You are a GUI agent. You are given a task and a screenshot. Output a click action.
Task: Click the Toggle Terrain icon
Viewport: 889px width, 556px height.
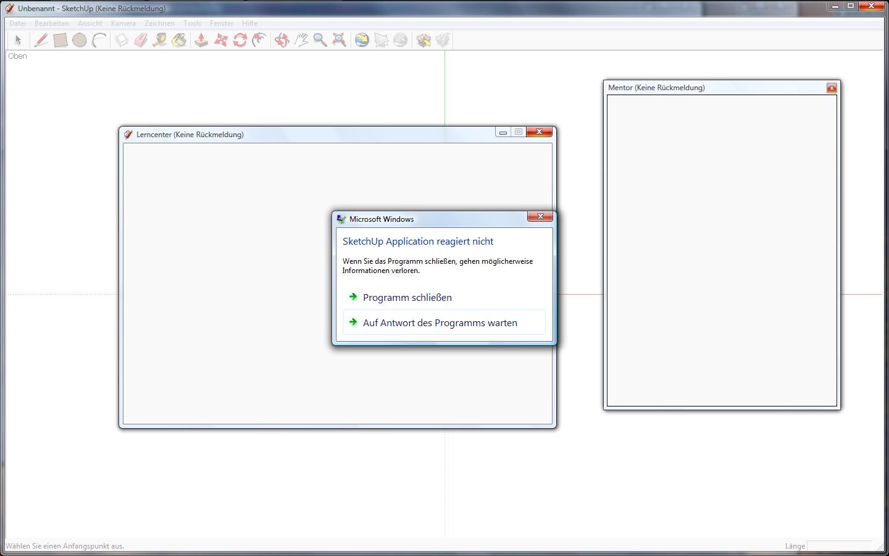381,40
